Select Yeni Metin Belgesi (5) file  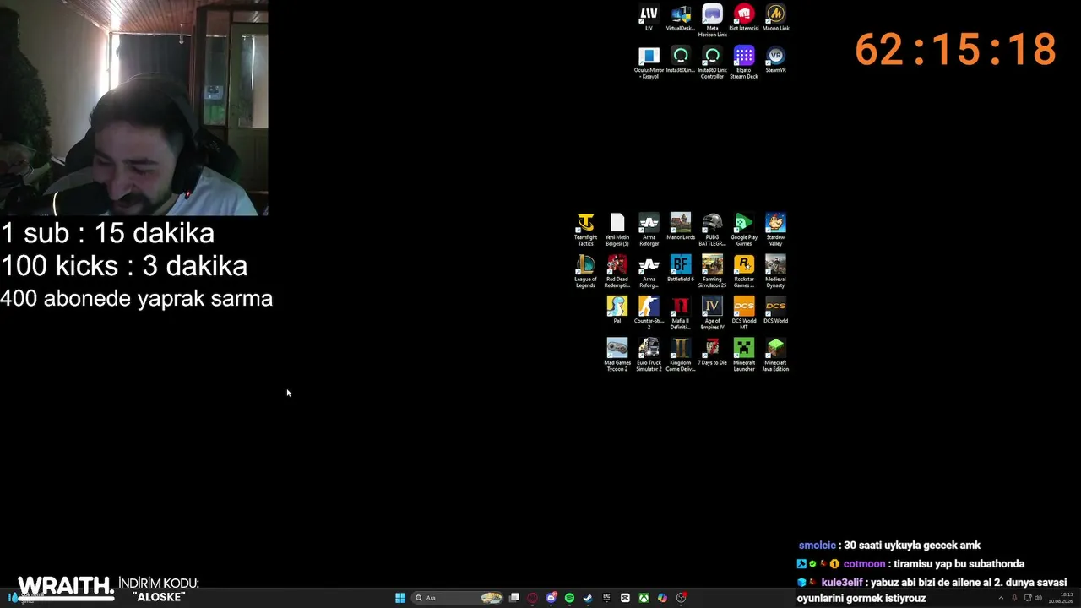[617, 230]
